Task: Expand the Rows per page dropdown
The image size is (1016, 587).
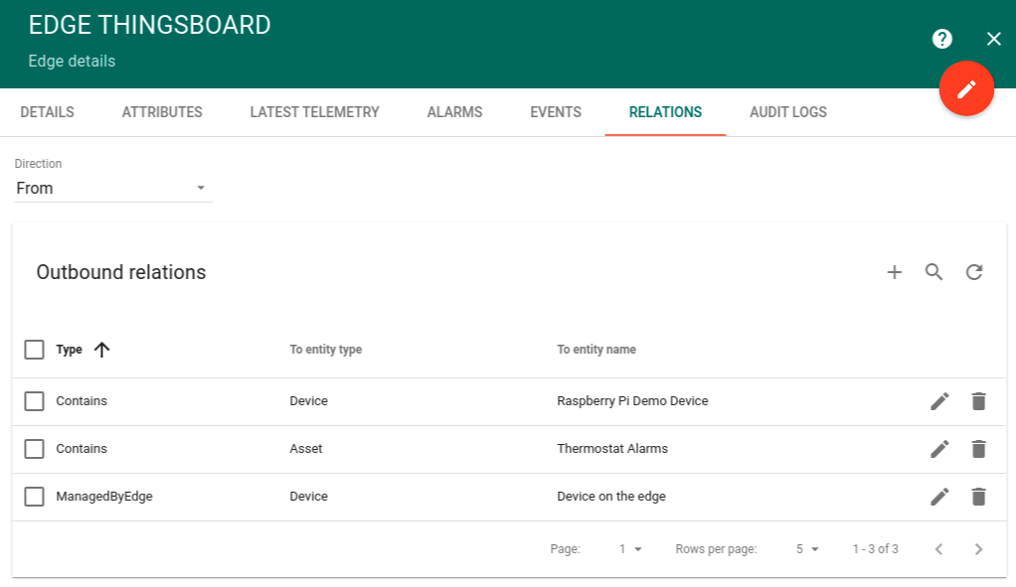Action: tap(806, 549)
